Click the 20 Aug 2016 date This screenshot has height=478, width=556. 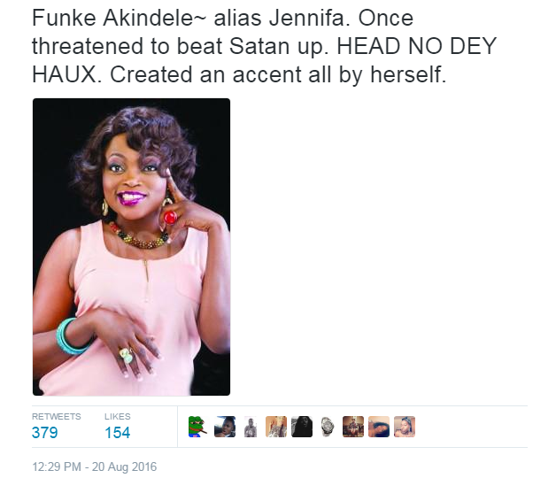[125, 466]
